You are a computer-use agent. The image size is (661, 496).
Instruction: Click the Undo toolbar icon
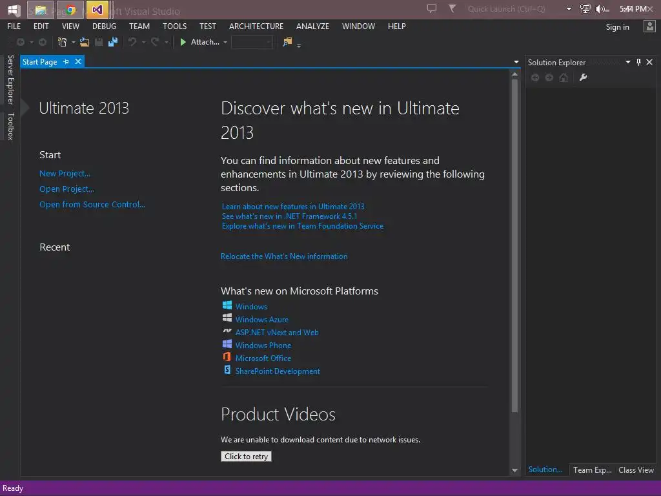point(132,42)
